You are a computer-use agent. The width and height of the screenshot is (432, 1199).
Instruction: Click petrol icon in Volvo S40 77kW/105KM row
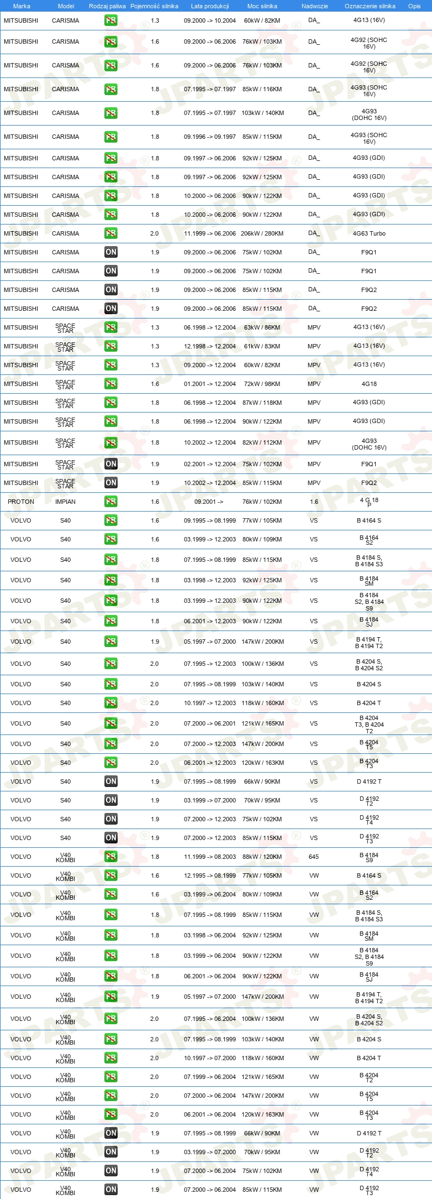[111, 520]
